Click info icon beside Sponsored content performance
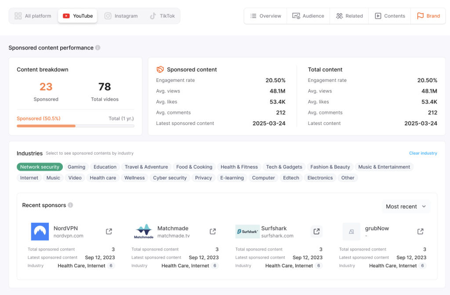The width and height of the screenshot is (450, 295). [98, 48]
